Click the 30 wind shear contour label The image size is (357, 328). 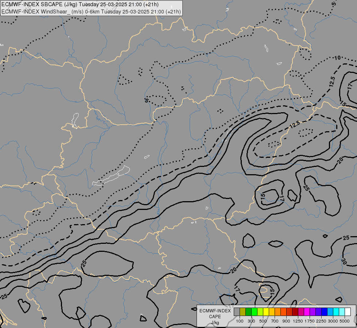(x=344, y=261)
